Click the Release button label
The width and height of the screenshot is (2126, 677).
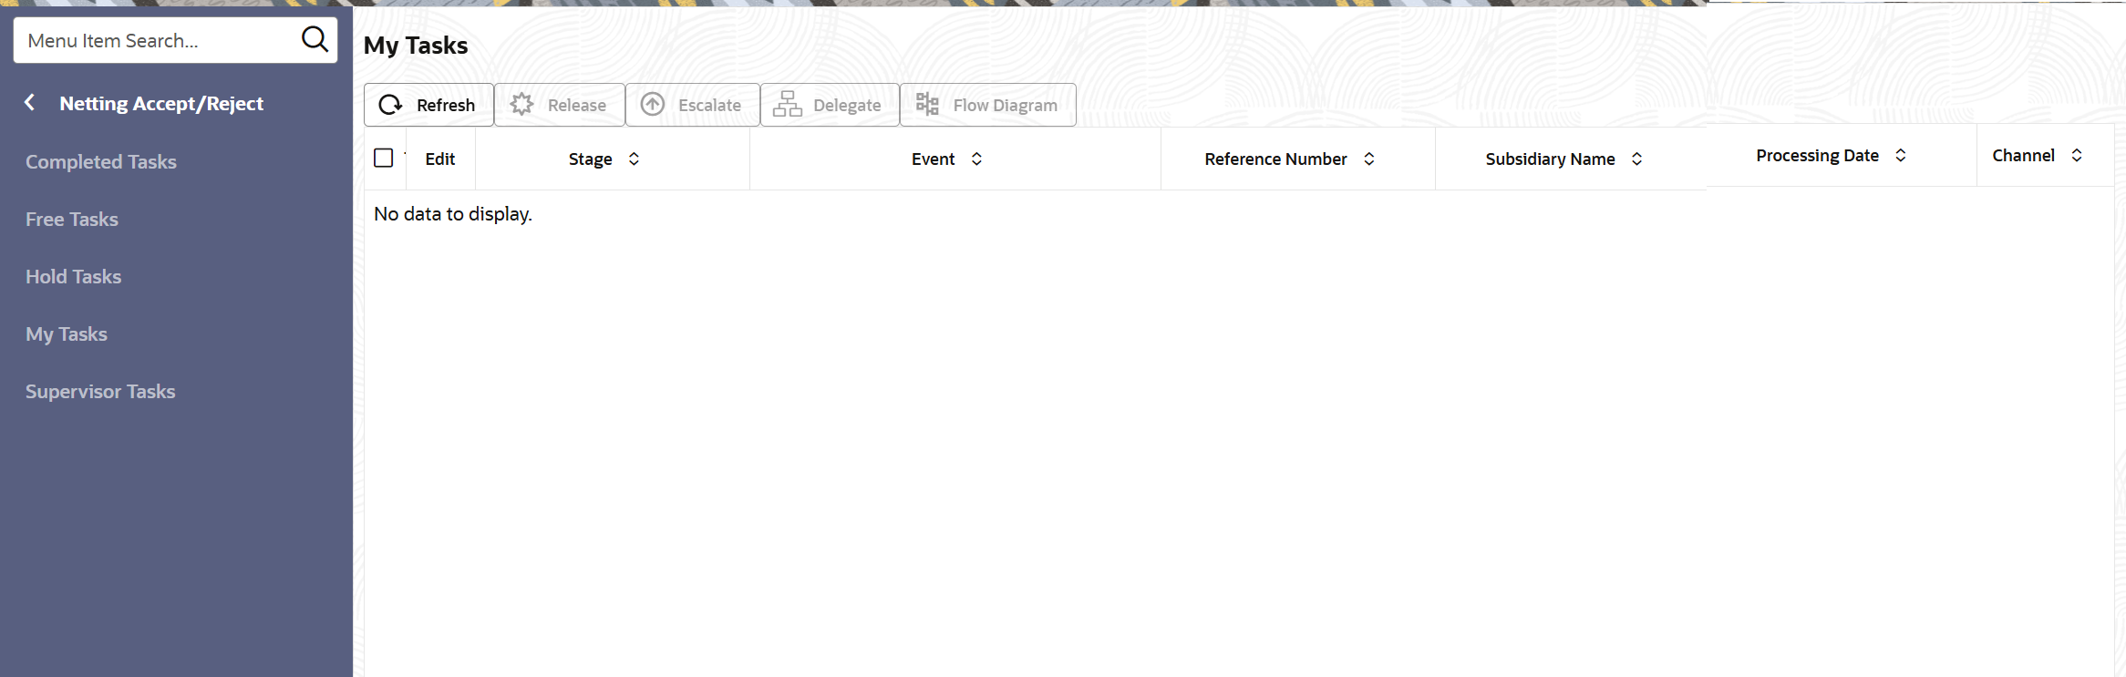[x=577, y=105]
